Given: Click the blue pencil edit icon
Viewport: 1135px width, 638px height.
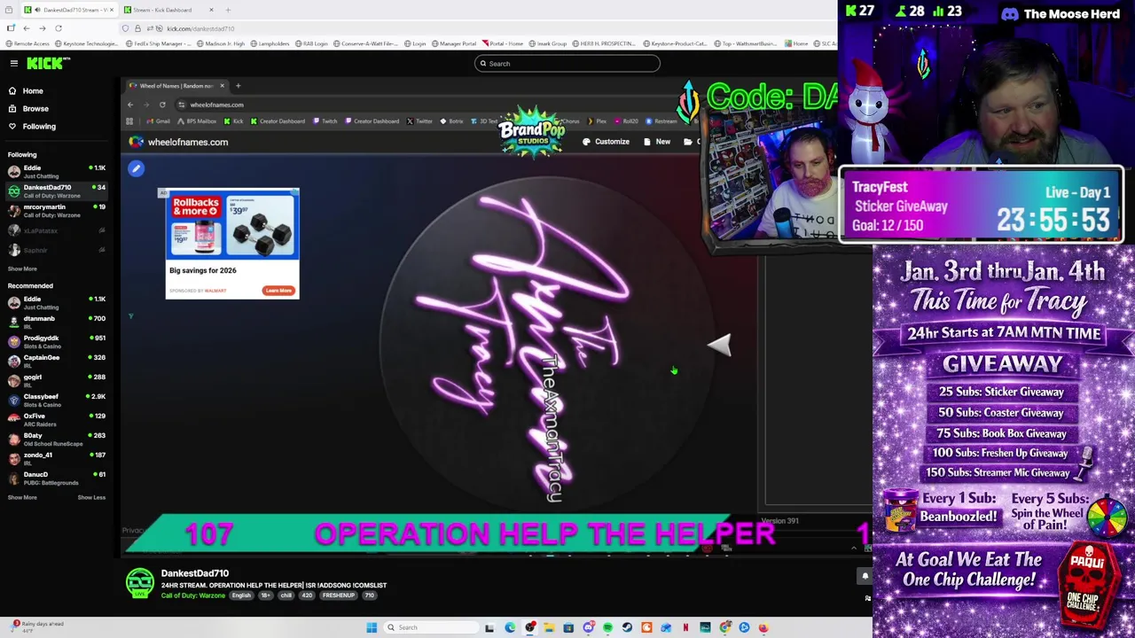Looking at the screenshot, I should [136, 168].
